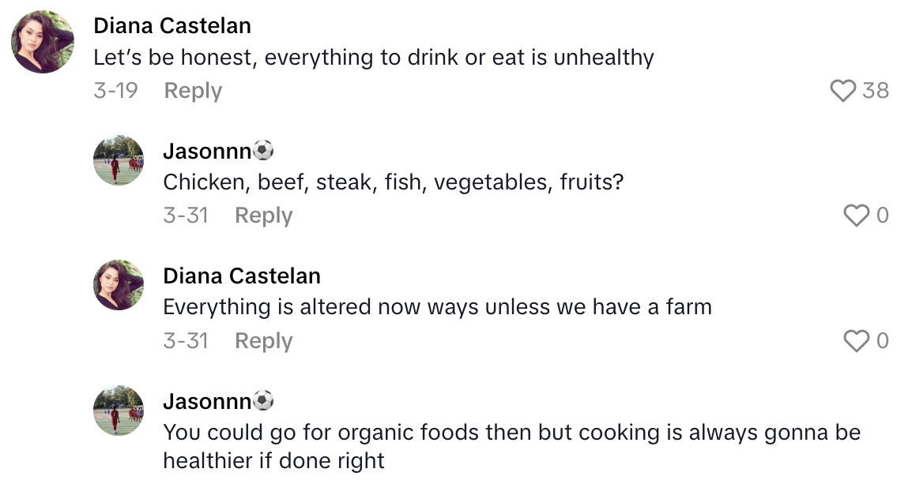Click the 38 likes count on the top comment
This screenshot has width=912, height=480.
[x=876, y=91]
